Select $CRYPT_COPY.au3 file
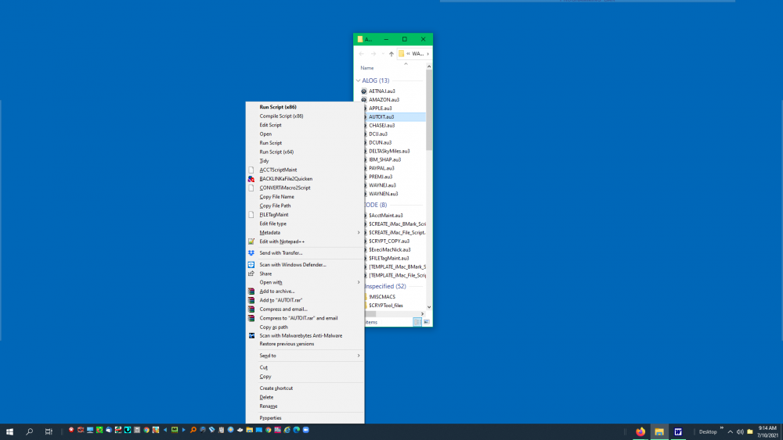 tap(389, 241)
